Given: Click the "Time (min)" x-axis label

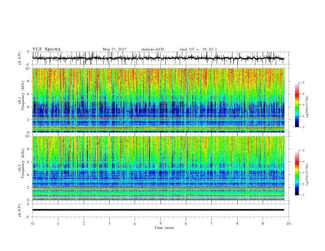Looking at the screenshot, I should (x=164, y=228).
